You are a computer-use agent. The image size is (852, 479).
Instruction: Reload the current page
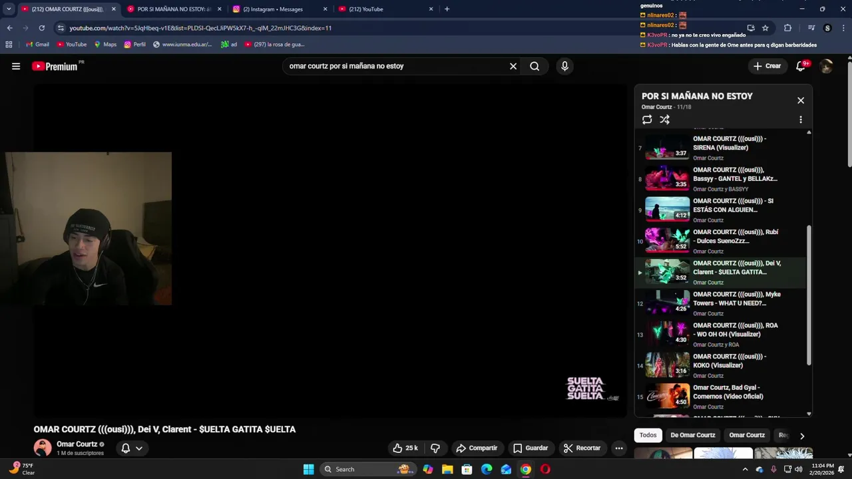41,28
